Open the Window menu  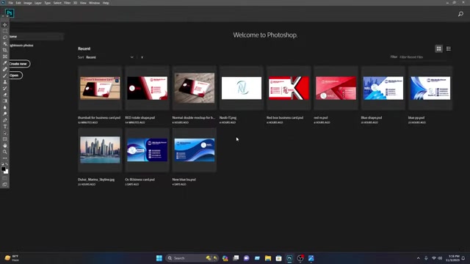94,3
